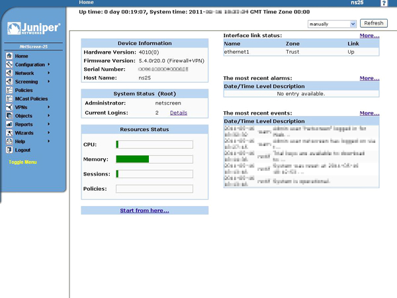The height and width of the screenshot is (298, 397).
Task: Click the 'No entry available.' alarms row
Action: click(301, 94)
